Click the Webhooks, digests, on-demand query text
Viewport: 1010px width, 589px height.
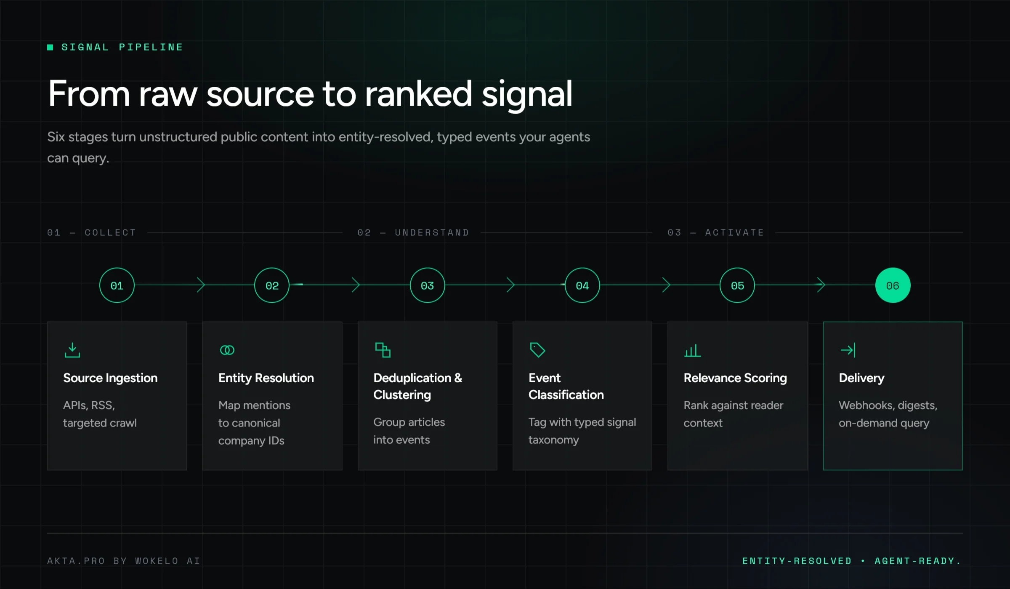click(x=888, y=414)
